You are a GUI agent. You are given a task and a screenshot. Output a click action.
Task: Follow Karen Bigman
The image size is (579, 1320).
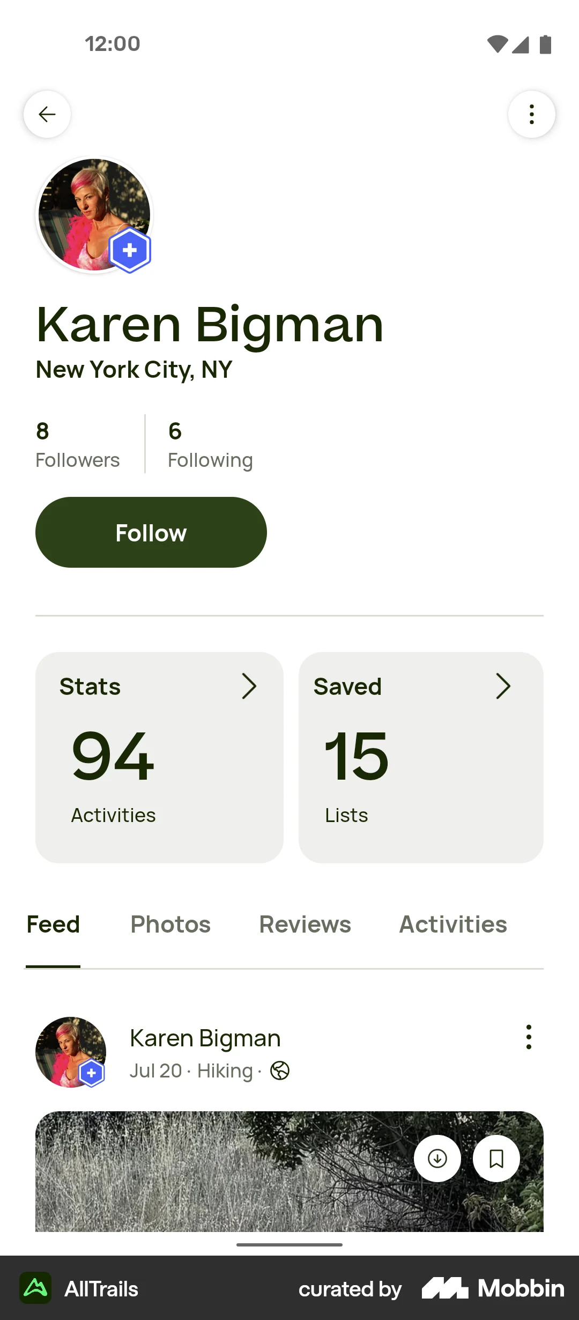(151, 532)
